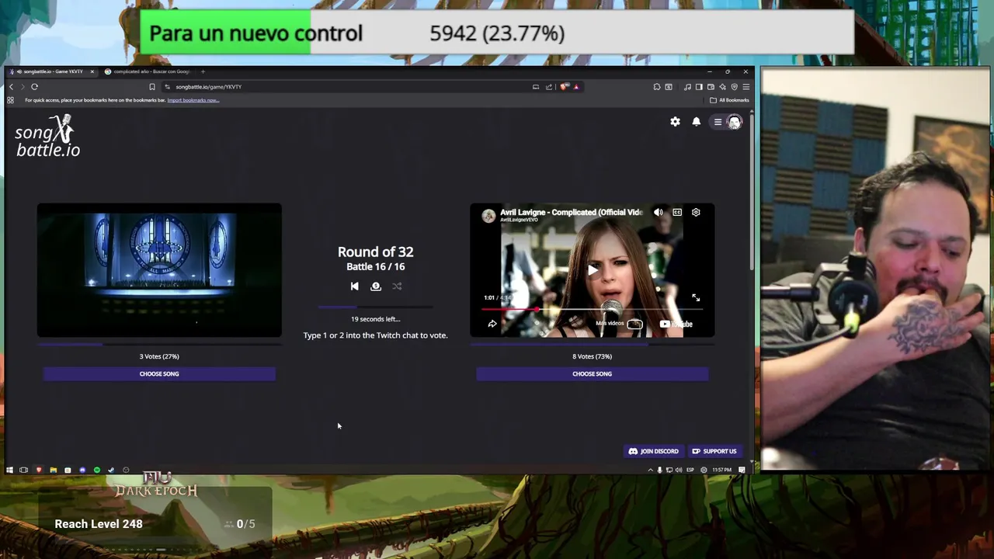This screenshot has width=994, height=559.
Task: Click the 11:57 PM clock
Action: [721, 470]
